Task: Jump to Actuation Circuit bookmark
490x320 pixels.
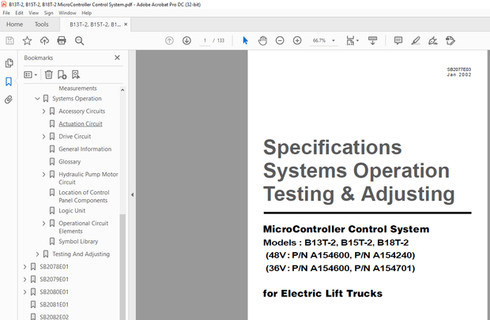Action: pyautogui.click(x=81, y=124)
